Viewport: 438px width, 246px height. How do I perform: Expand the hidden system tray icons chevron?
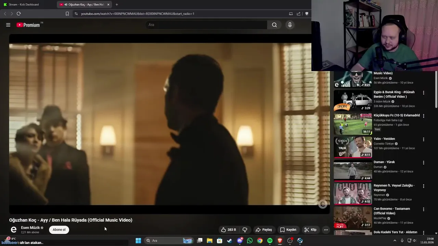[395, 241]
